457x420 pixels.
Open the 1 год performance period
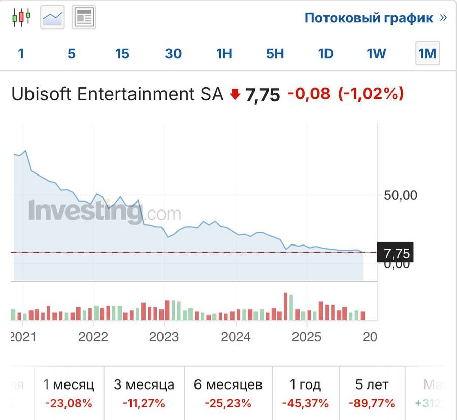pyautogui.click(x=307, y=393)
